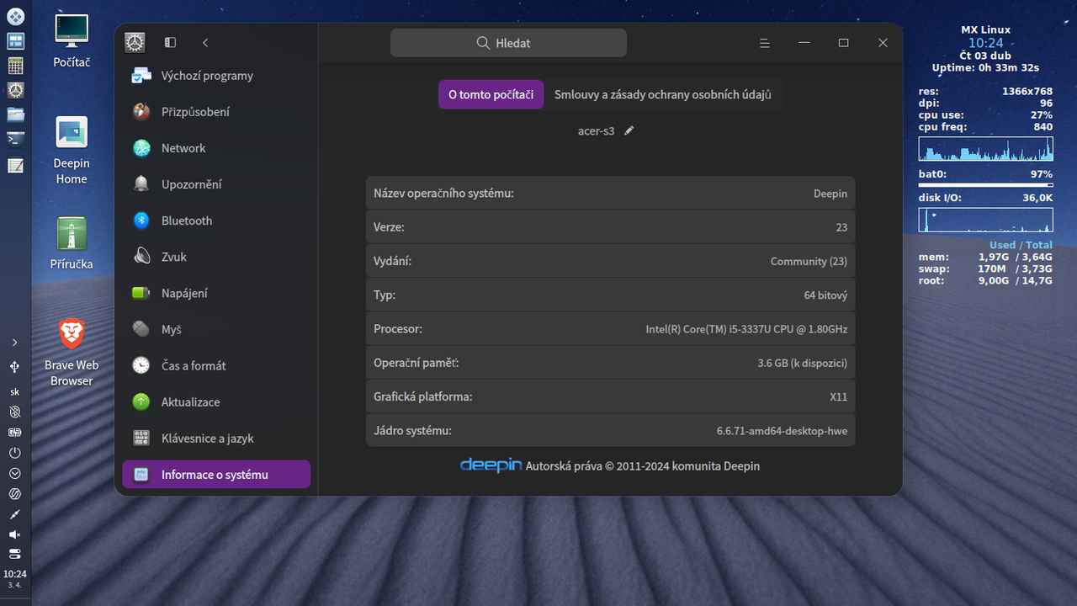Viewport: 1077px width, 606px height.
Task: Expand the hidden tray arrow
Action: tap(14, 343)
